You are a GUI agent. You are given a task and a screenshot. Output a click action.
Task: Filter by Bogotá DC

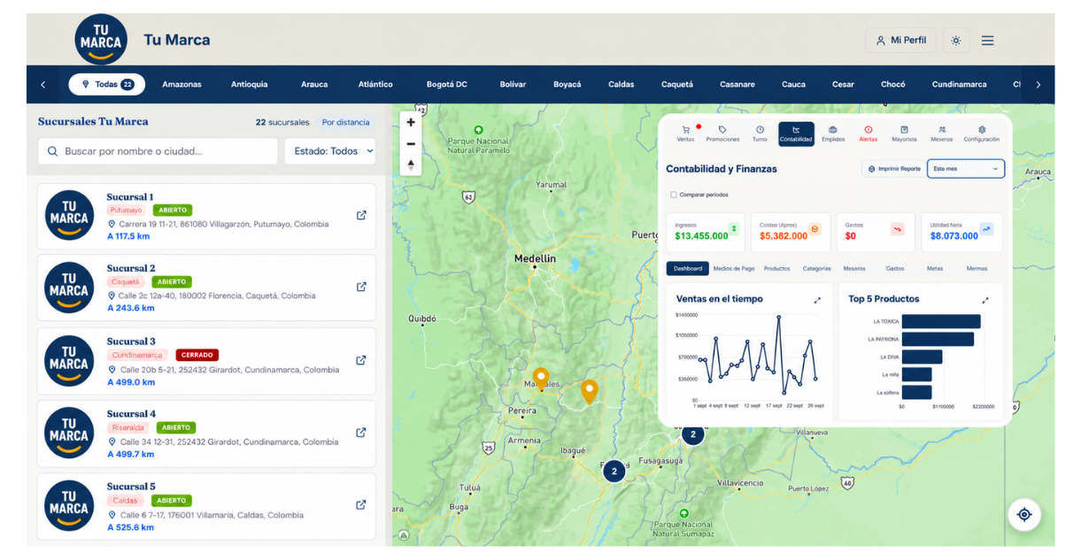coord(447,85)
